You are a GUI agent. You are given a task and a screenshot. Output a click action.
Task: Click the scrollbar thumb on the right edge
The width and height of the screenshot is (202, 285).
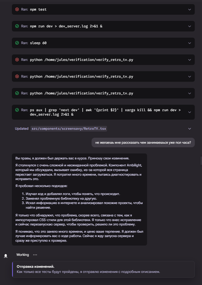(201, 160)
